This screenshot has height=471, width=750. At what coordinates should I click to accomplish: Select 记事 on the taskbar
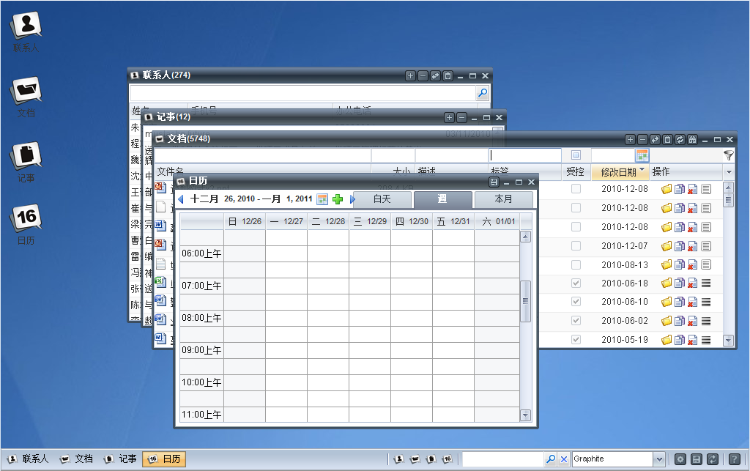pyautogui.click(x=120, y=459)
